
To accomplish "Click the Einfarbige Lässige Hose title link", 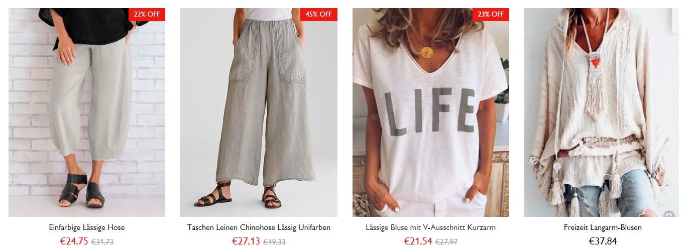I will click(87, 227).
